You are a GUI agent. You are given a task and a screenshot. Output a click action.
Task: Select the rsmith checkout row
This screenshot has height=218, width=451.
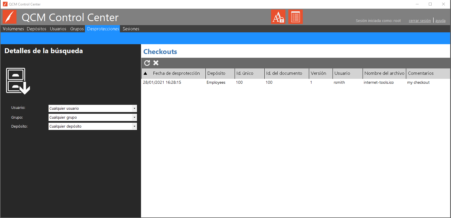(x=339, y=83)
